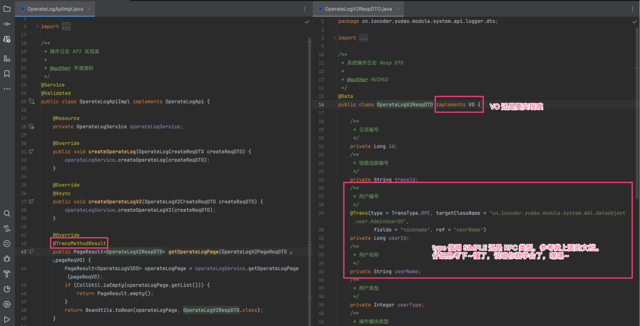
Task: Click the right editor vertical scrollbar
Action: tap(637, 114)
